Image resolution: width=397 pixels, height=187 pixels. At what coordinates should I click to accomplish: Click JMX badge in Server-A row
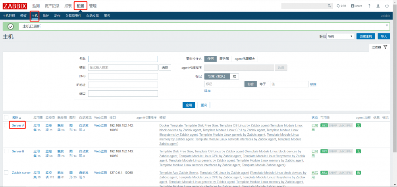(x=341, y=125)
